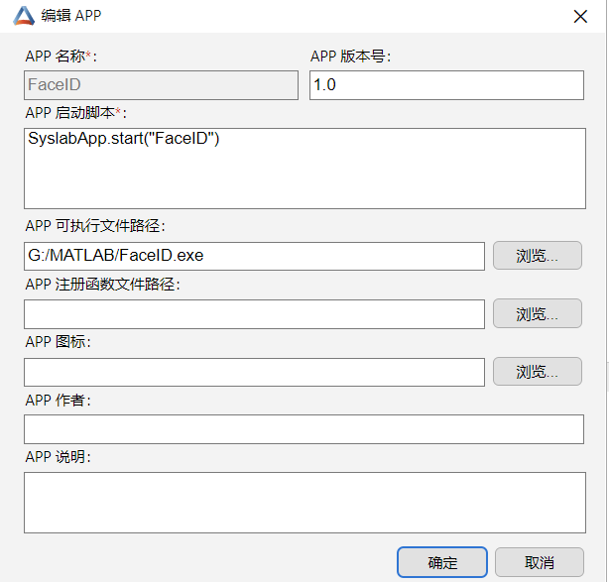Click the APP 作者 input field
Viewport: 609px width, 582px height.
[304, 429]
